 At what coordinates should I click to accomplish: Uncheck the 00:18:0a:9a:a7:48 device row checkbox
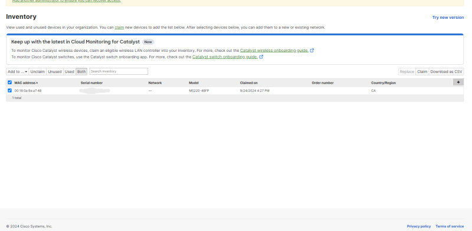tap(9, 91)
